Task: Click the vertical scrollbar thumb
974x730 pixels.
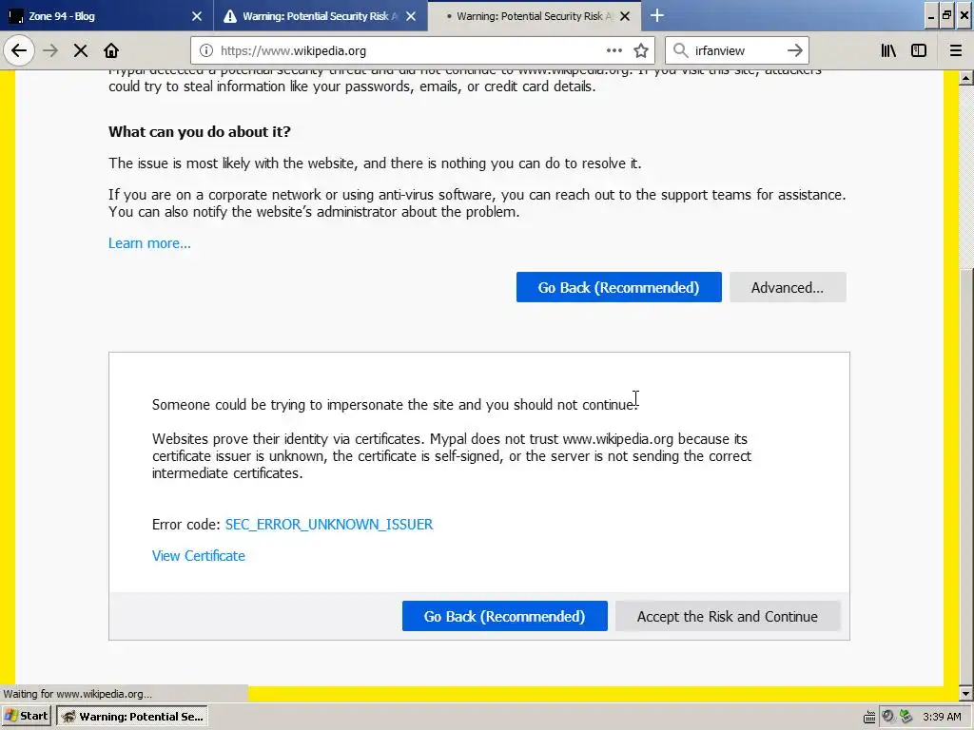Action: [x=965, y=475]
